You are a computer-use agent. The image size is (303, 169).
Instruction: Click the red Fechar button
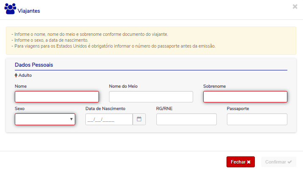tap(240, 162)
